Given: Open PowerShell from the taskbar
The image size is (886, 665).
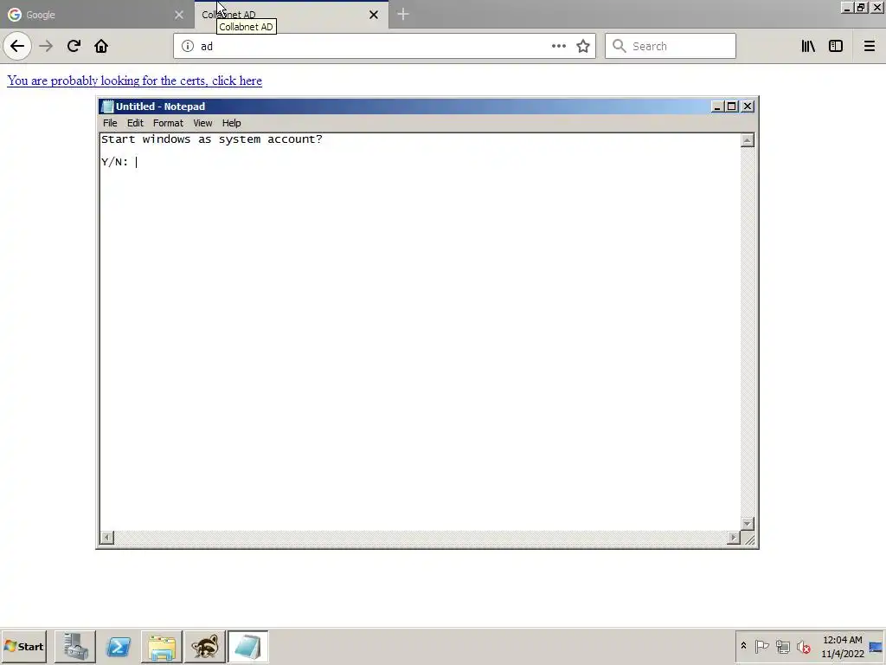Looking at the screenshot, I should 119,646.
